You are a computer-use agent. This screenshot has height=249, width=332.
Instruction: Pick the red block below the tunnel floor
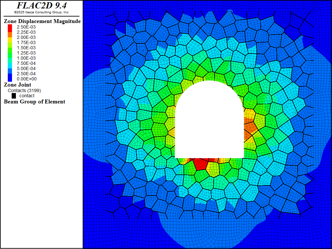[x=201, y=164]
